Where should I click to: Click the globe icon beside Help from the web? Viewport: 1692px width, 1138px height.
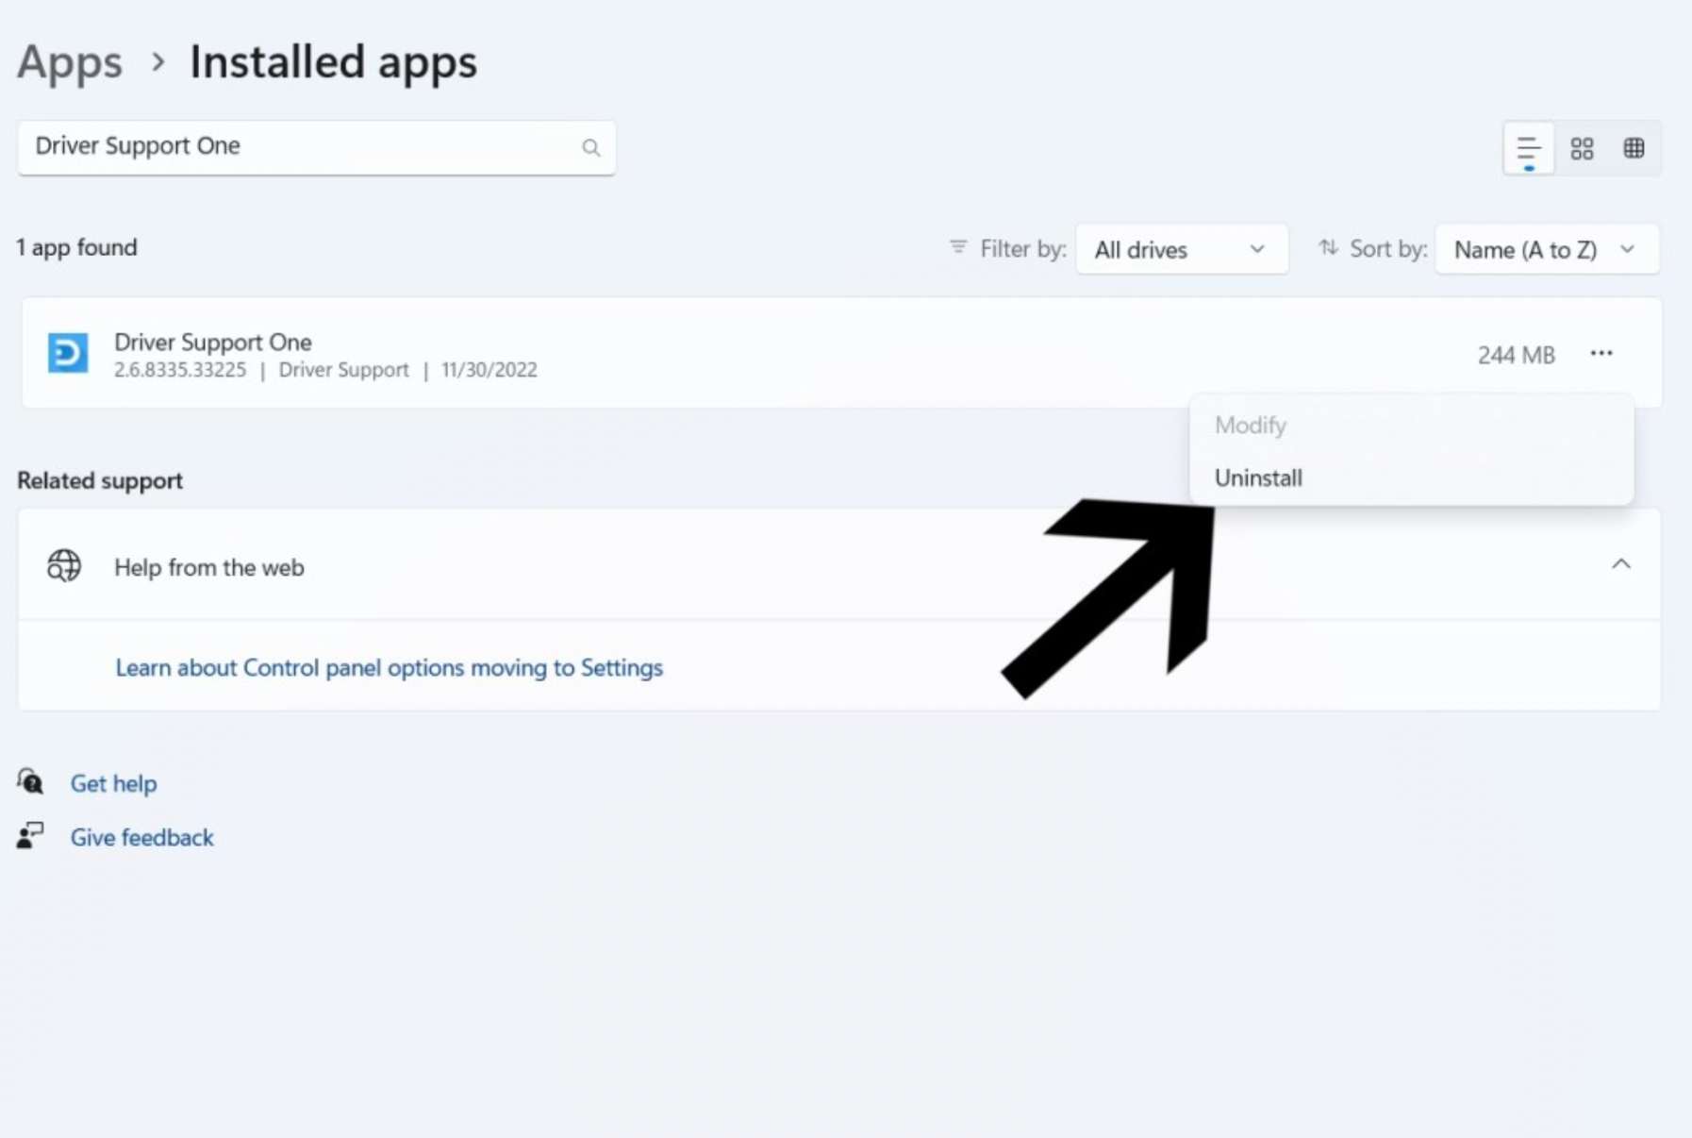64,565
